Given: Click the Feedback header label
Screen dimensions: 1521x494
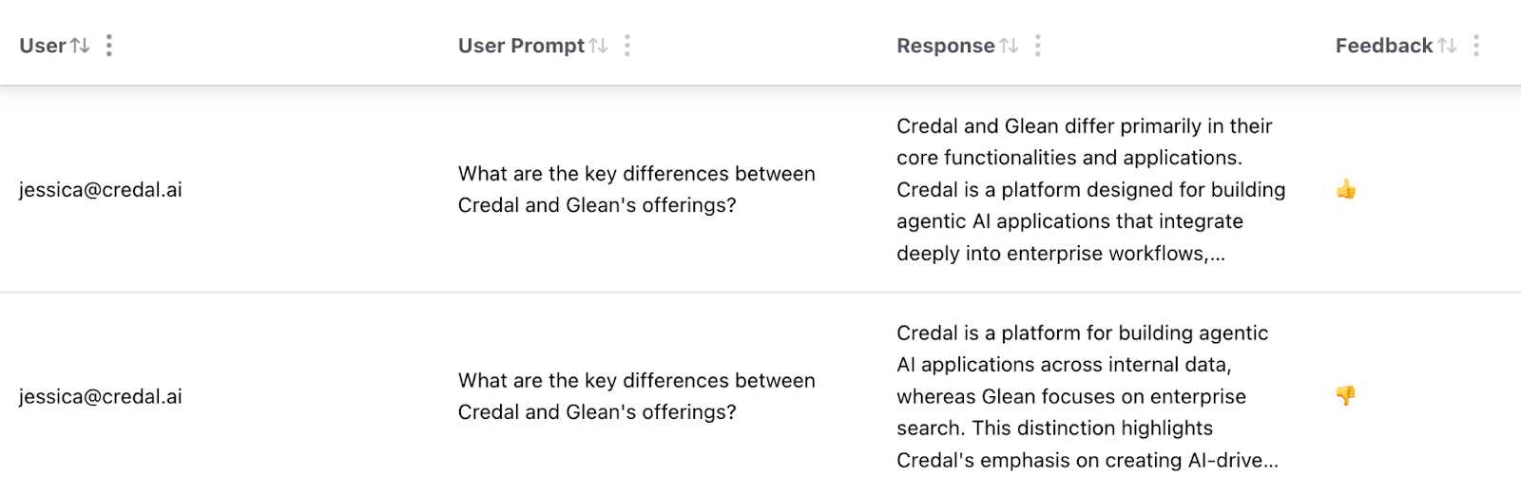Looking at the screenshot, I should pyautogui.click(x=1384, y=46).
